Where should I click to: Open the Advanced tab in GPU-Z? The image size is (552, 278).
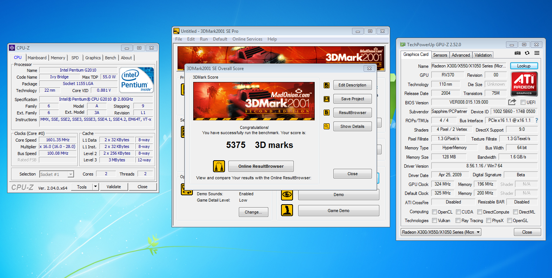(461, 55)
